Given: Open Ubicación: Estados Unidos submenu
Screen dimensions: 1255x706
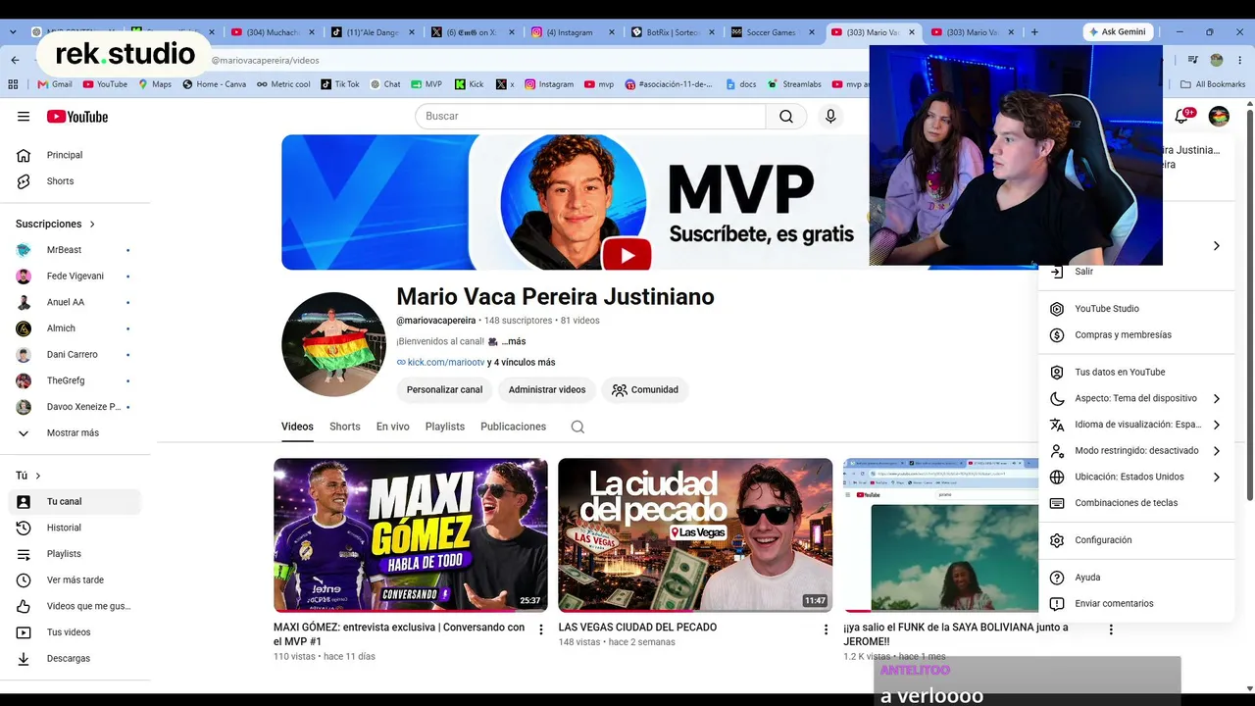Looking at the screenshot, I should 1135,477.
